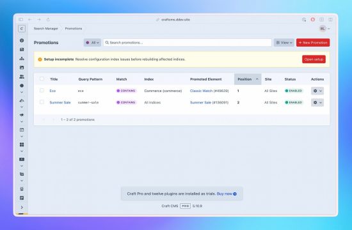Click the Commerce (commerce) index cell
The width and height of the screenshot is (352, 230).
pos(163,91)
